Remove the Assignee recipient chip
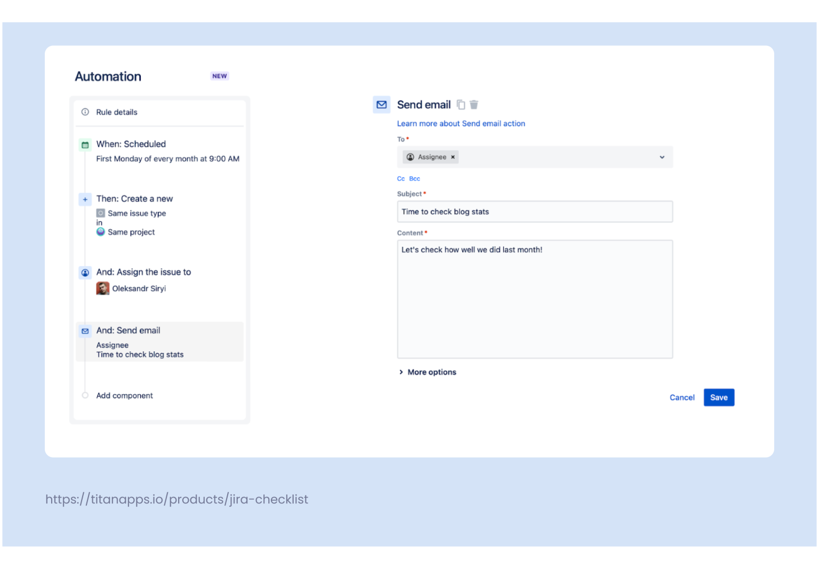This screenshot has width=819, height=569. click(453, 157)
